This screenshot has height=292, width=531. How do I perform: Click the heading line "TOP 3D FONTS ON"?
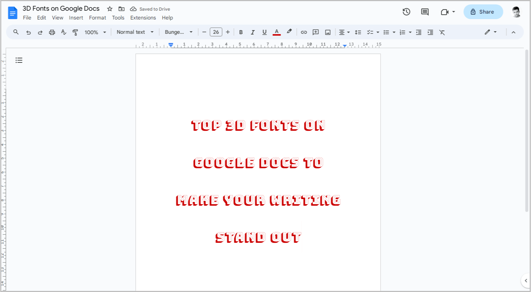tap(258, 126)
